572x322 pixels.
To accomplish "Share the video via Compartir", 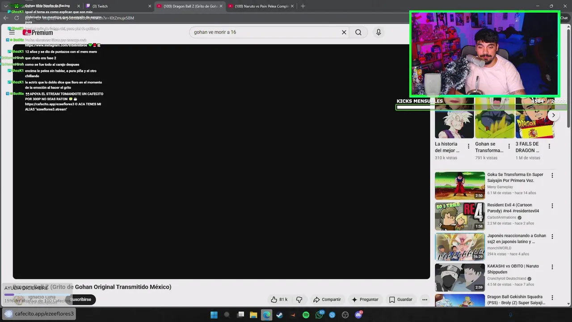I will (x=327, y=300).
